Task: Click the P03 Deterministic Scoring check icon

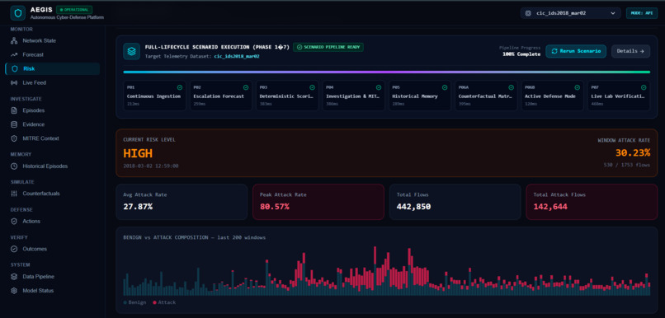Action: coord(312,87)
